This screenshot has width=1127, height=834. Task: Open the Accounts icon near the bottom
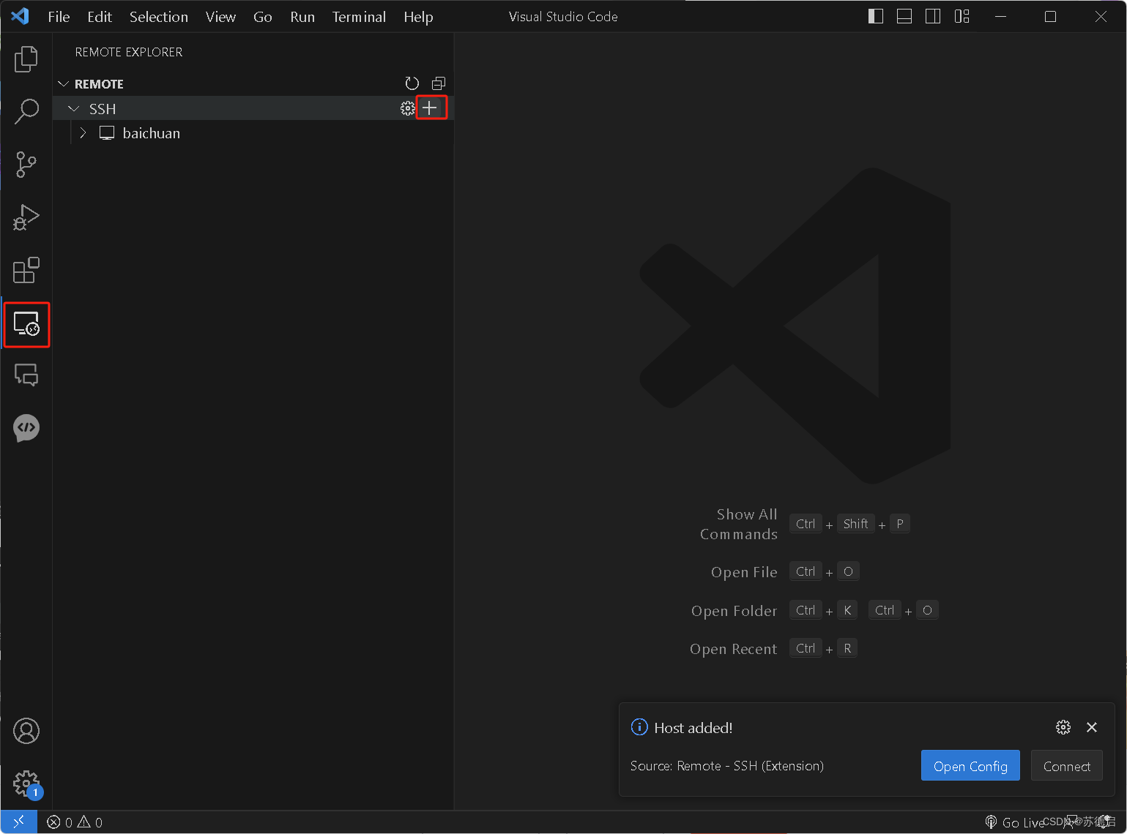(26, 730)
